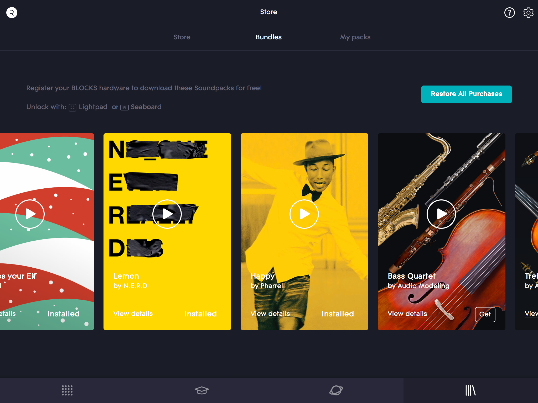Open the help question mark icon

(x=509, y=13)
